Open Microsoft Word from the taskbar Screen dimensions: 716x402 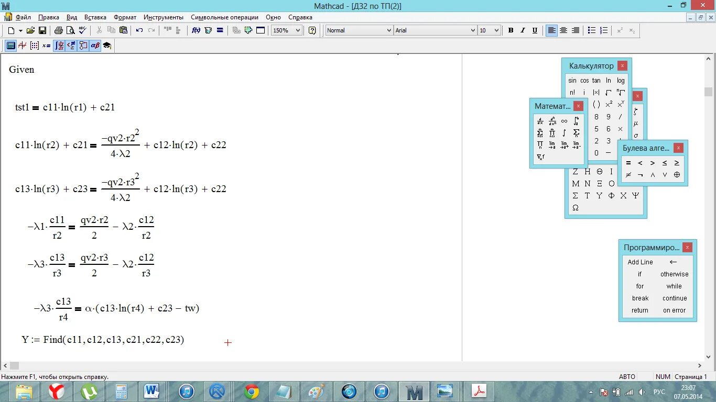pos(151,392)
